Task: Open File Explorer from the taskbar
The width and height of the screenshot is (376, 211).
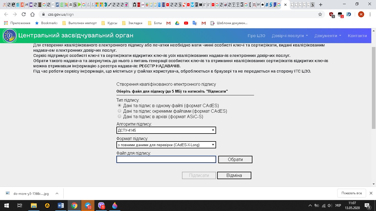Action: [34, 205]
